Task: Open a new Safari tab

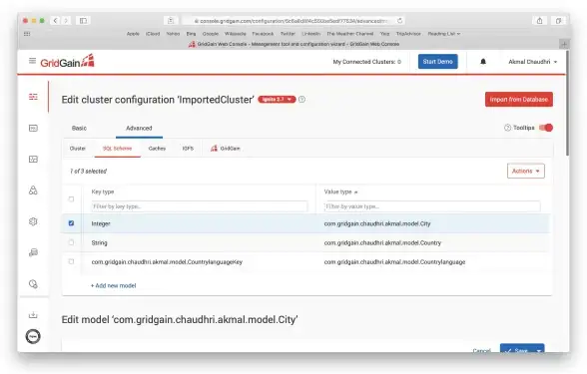Action: pyautogui.click(x=564, y=44)
